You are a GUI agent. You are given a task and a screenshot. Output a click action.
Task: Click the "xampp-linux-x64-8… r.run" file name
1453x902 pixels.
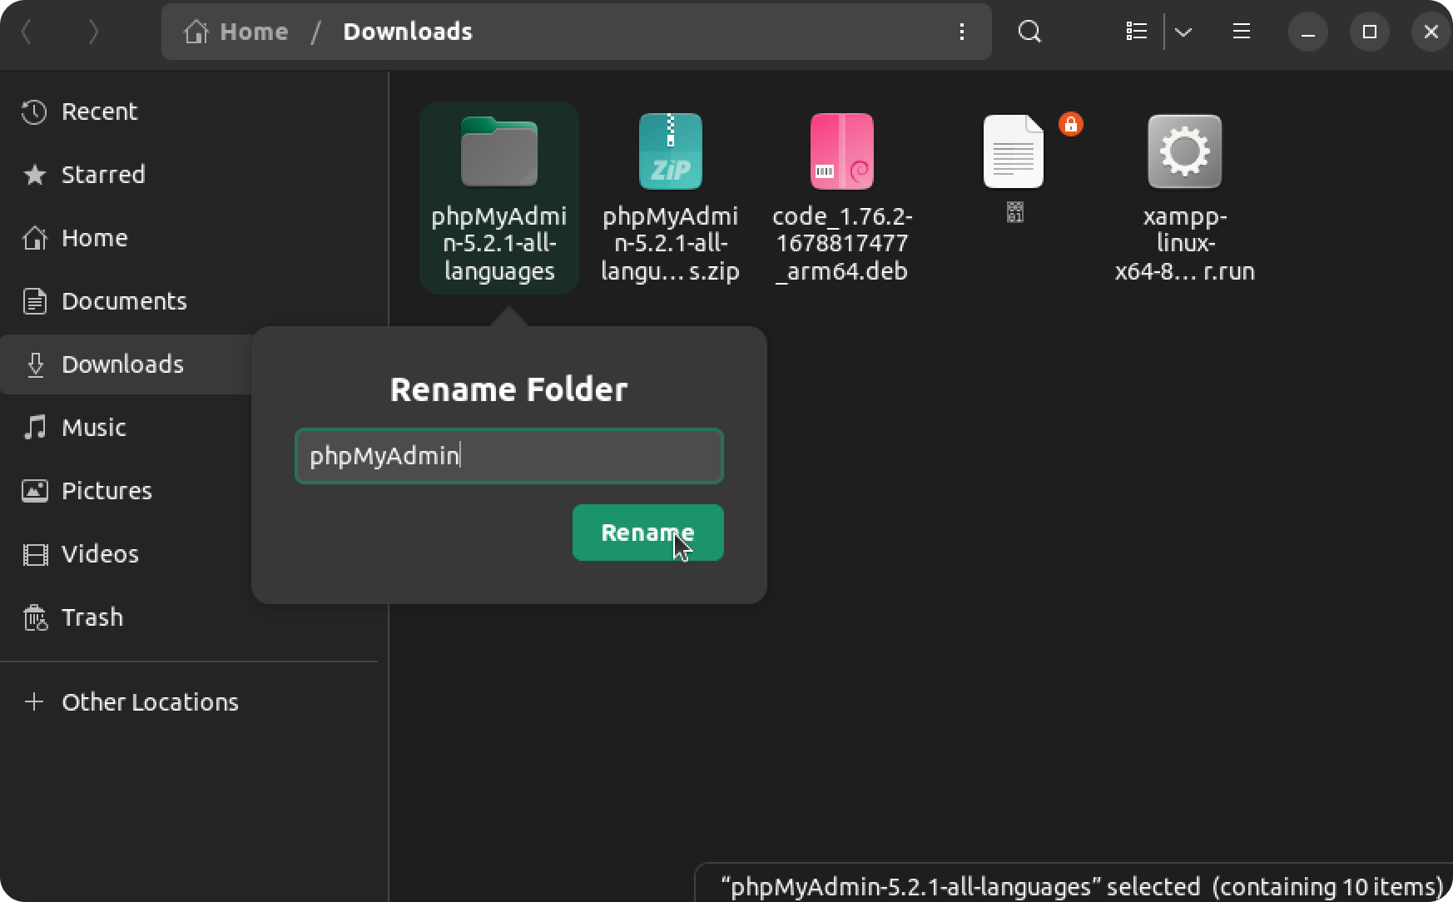pos(1185,244)
